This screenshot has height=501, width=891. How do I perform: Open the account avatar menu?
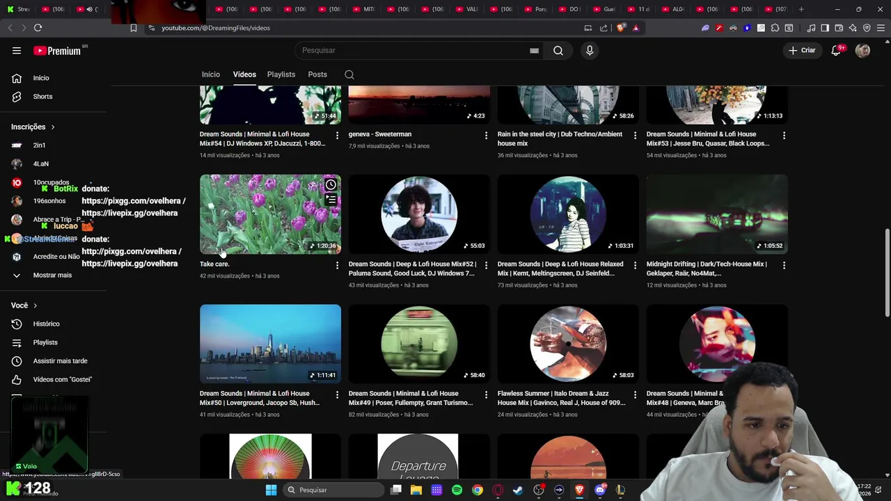coord(863,51)
